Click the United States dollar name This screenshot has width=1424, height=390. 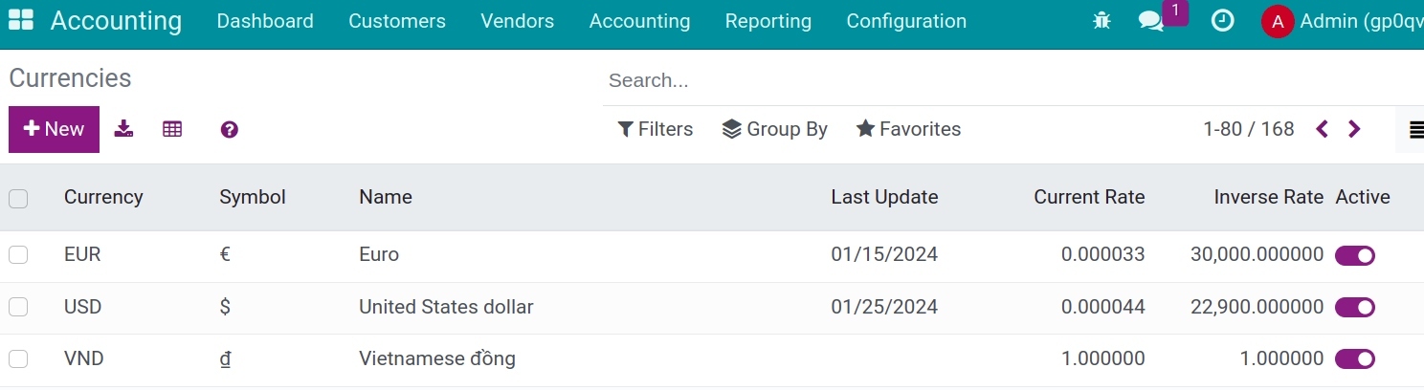[446, 307]
